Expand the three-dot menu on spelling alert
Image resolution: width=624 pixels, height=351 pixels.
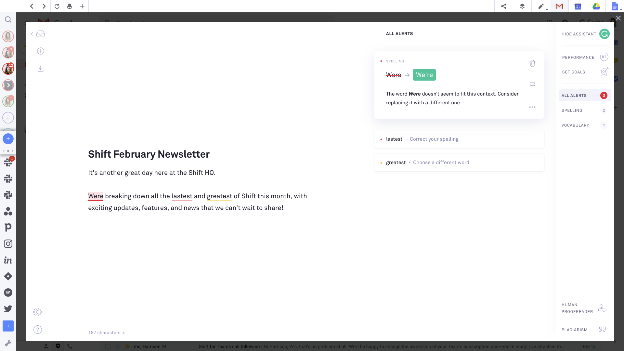(532, 107)
